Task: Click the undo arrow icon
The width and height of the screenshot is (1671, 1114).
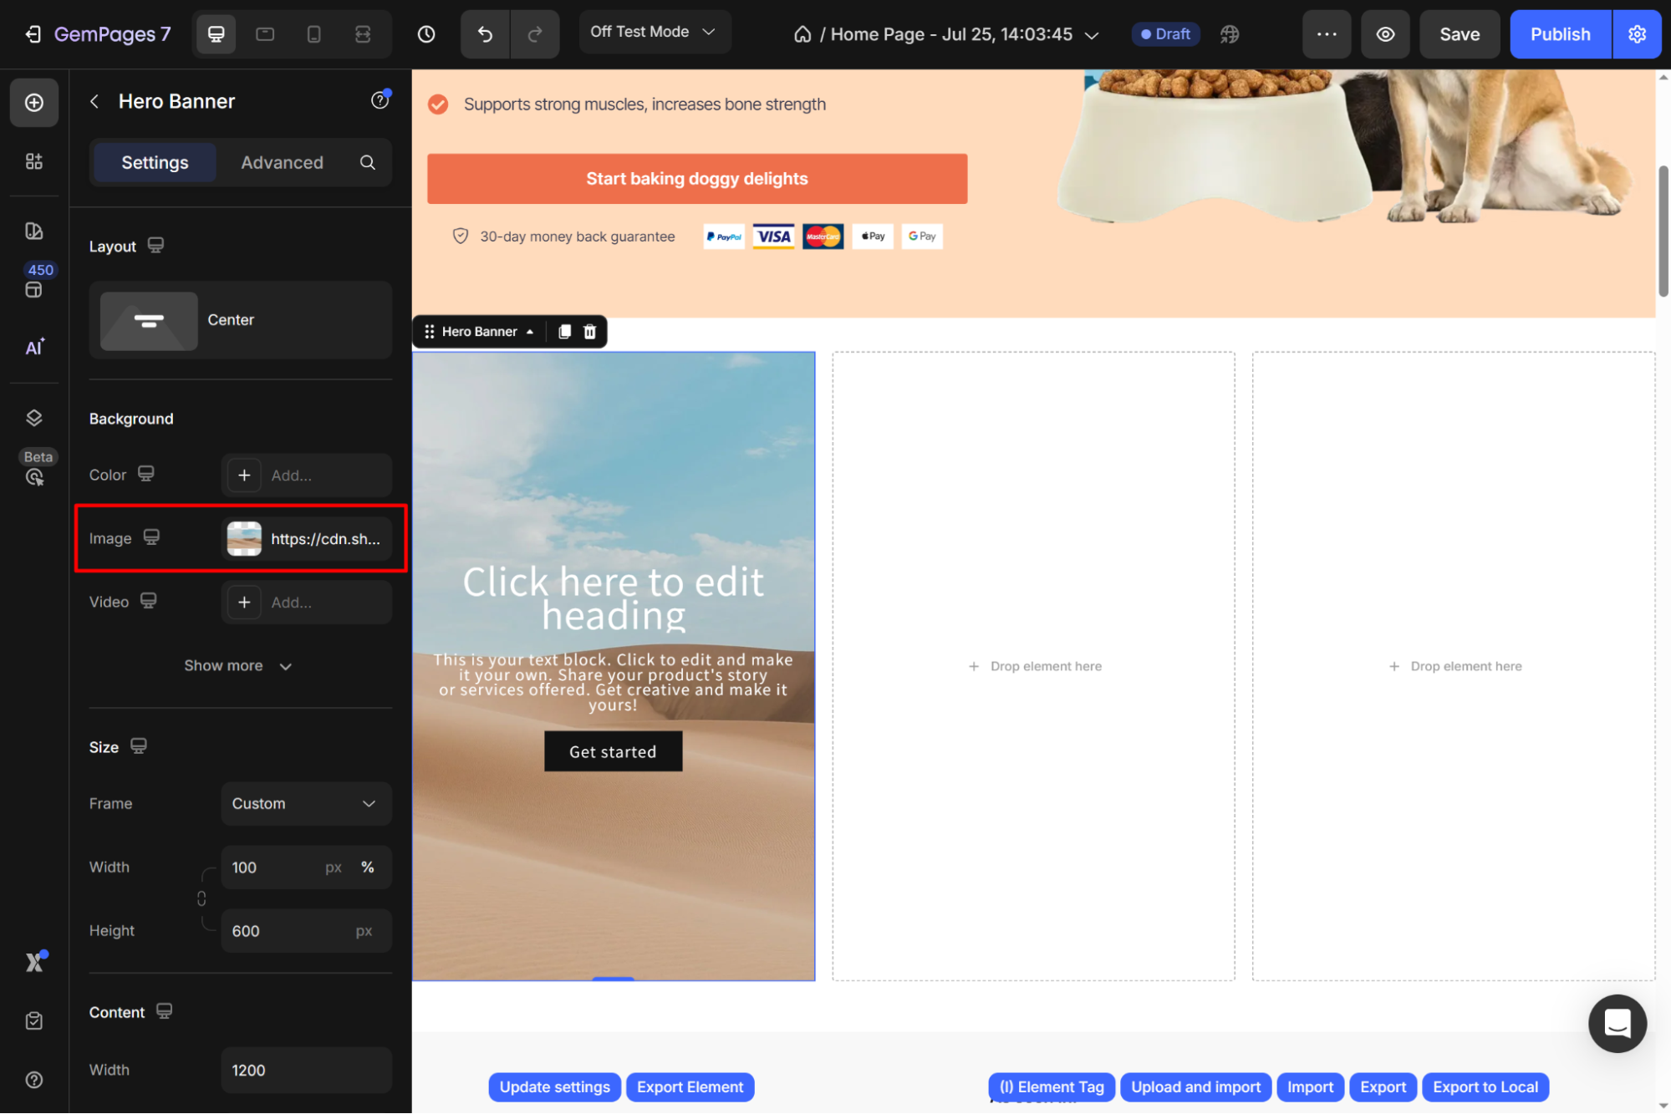Action: 485,34
